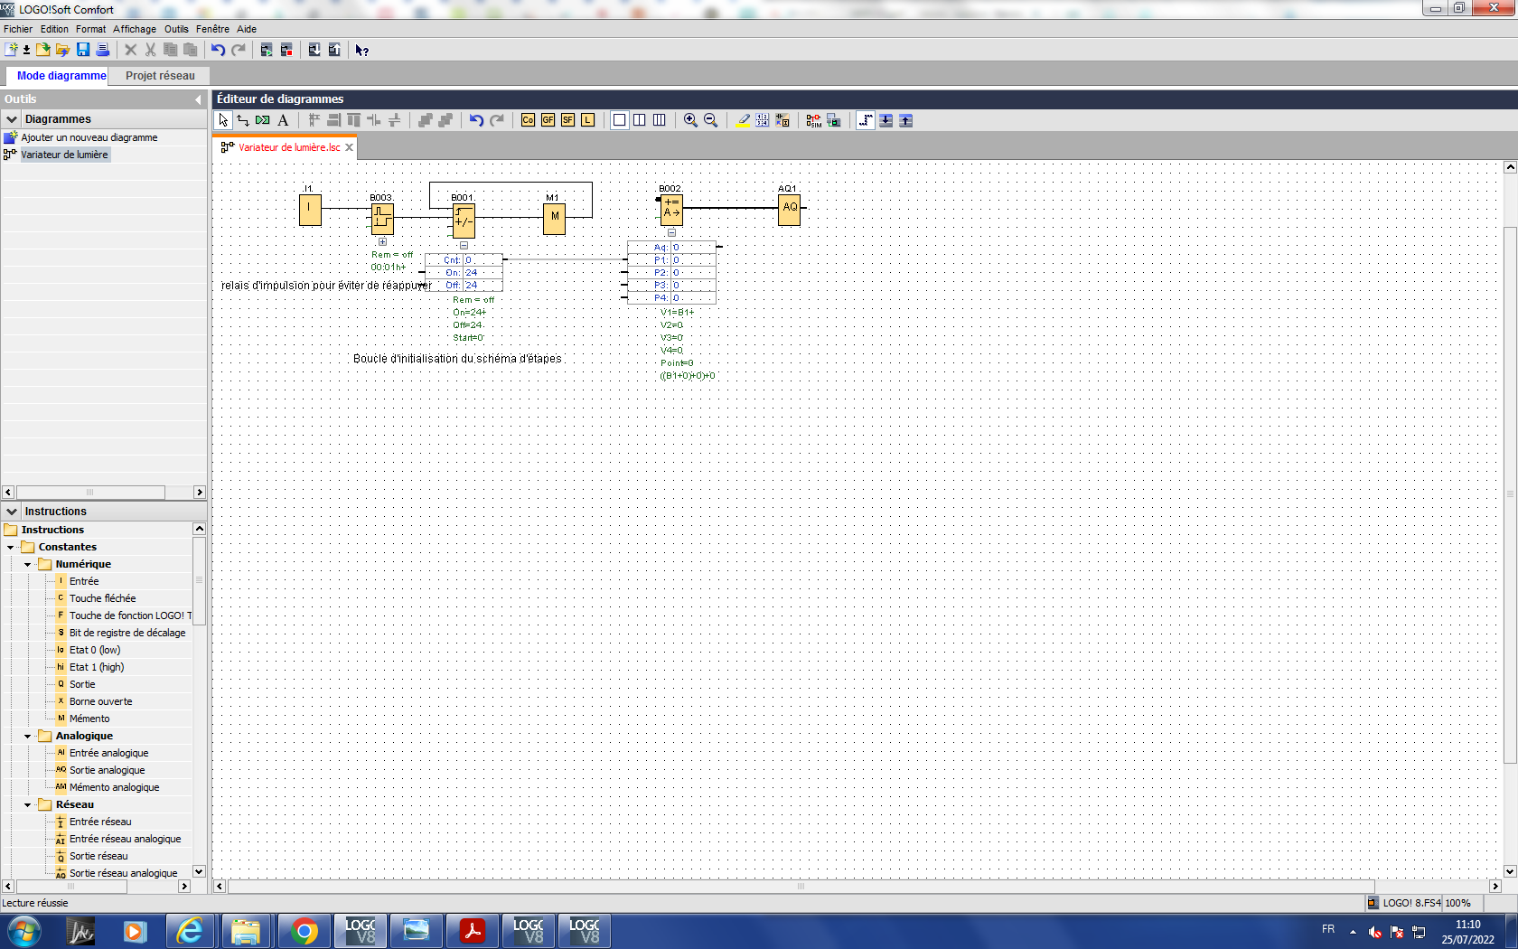Select Entrée analogique in the instructions tree
The width and height of the screenshot is (1518, 949).
tap(108, 753)
